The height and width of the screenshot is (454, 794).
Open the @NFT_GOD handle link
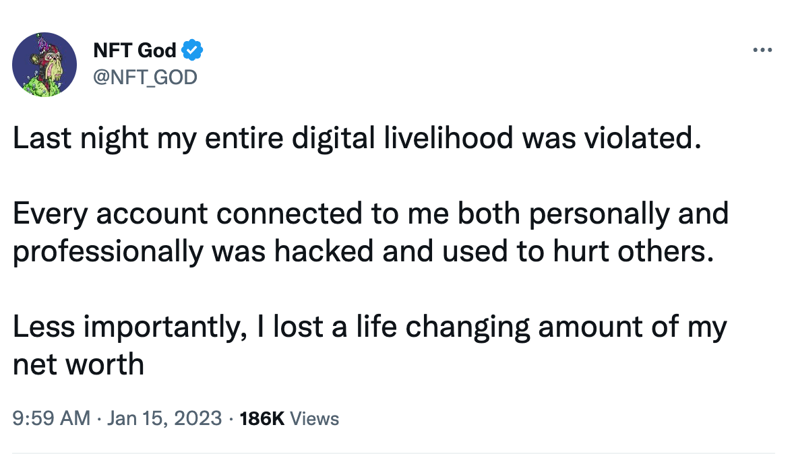coord(146,77)
